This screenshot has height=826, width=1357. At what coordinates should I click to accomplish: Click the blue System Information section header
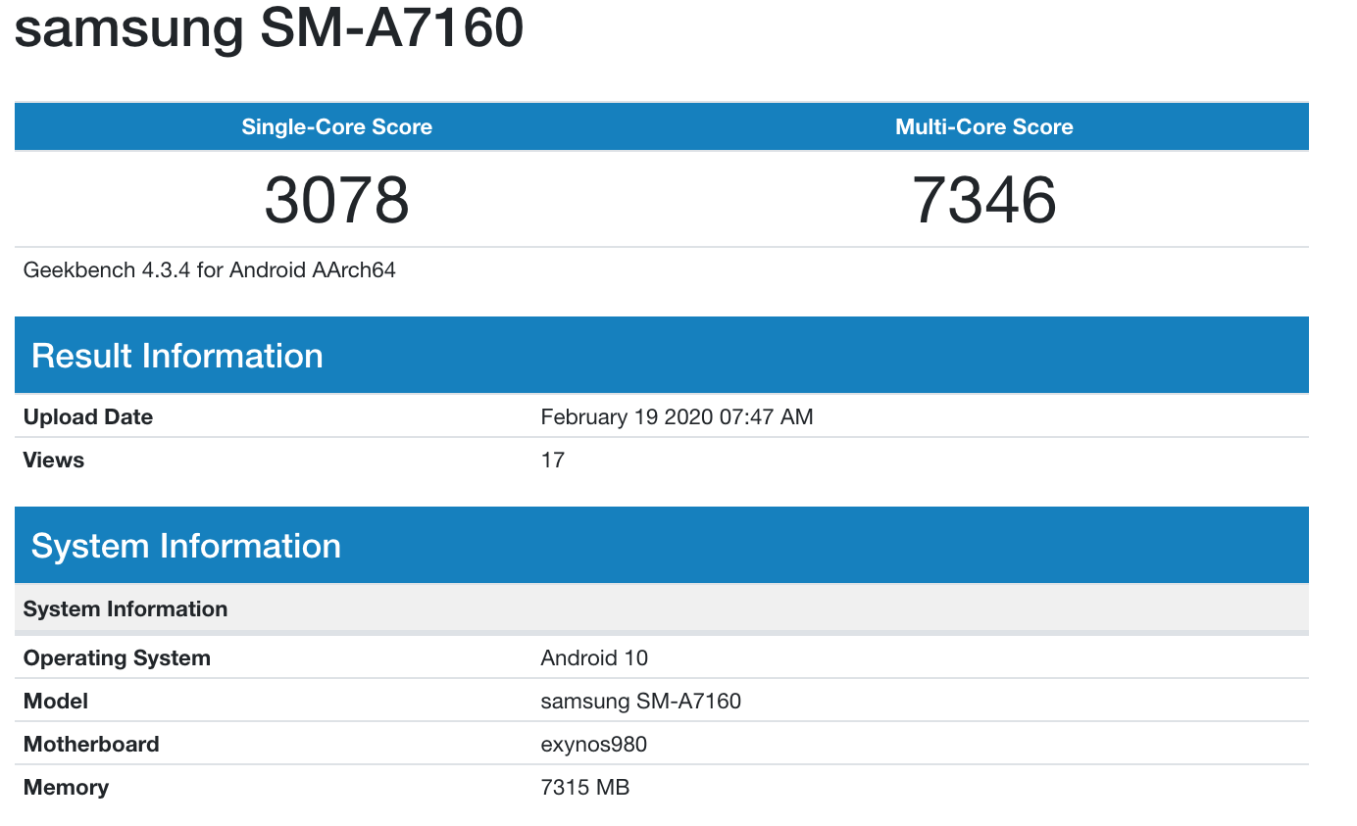click(x=186, y=546)
